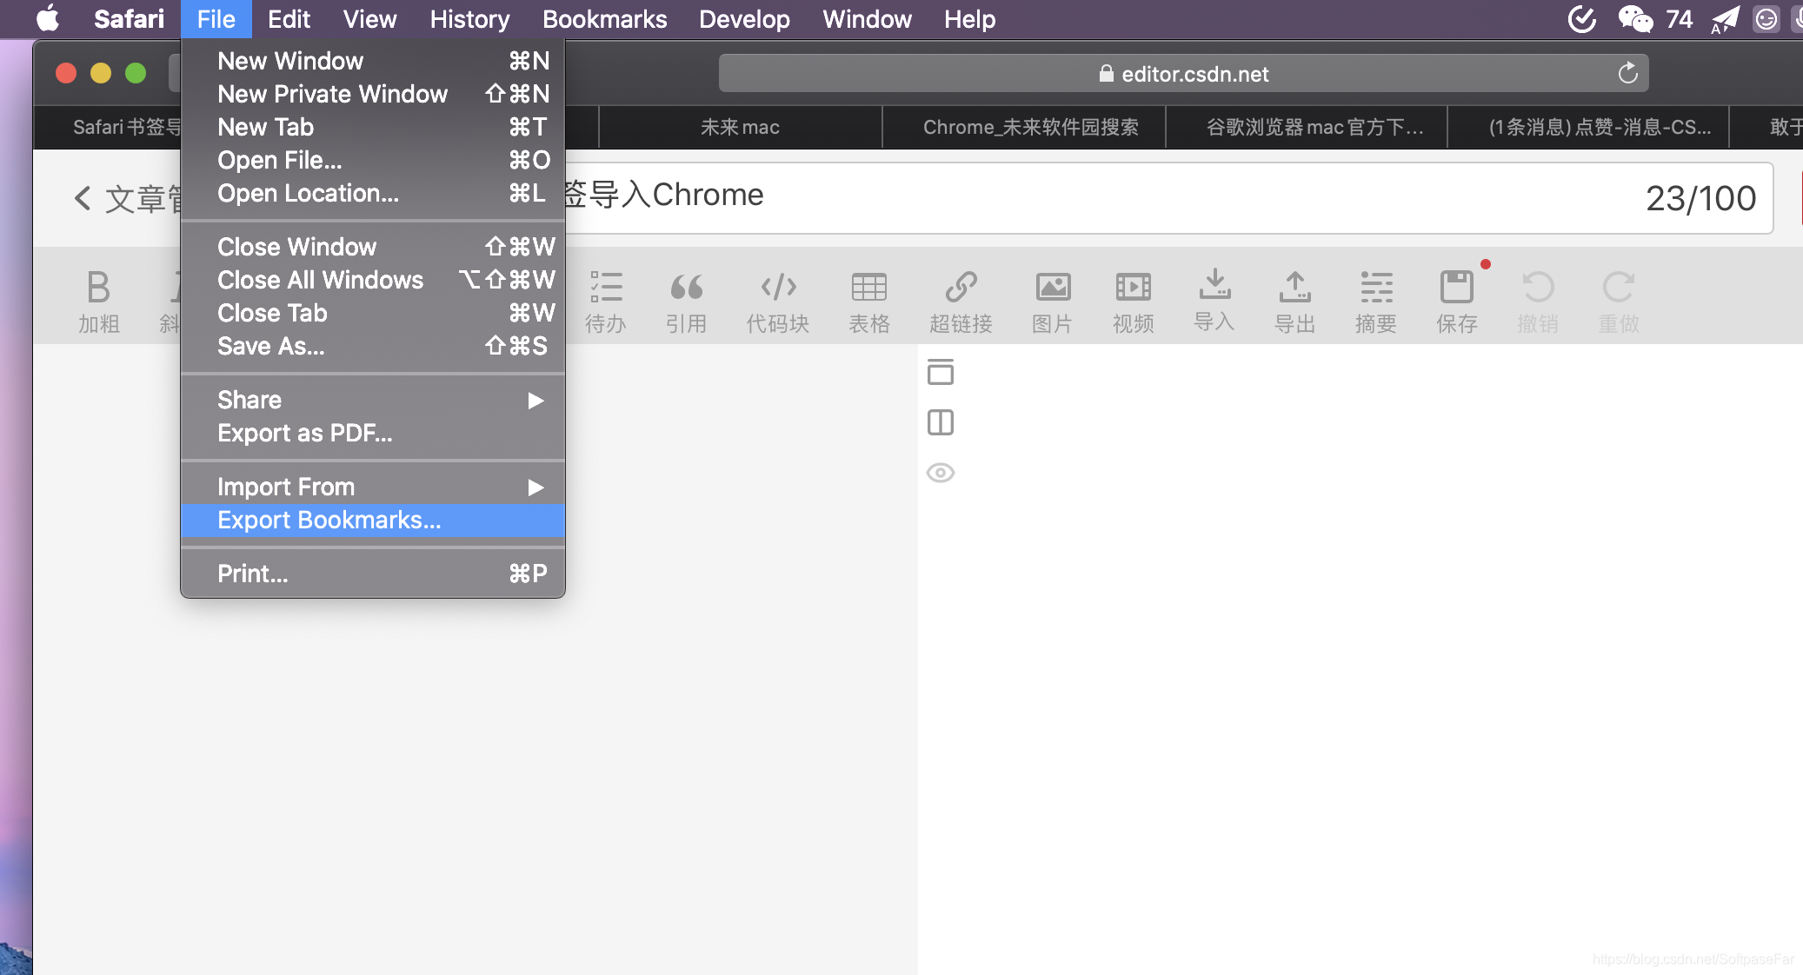Select New Window in File menu
Image resolution: width=1803 pixels, height=975 pixels.
[373, 61]
